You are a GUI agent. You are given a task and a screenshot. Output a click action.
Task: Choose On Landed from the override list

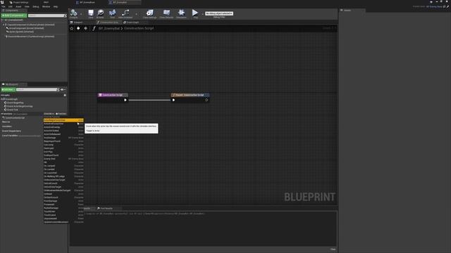63,169
